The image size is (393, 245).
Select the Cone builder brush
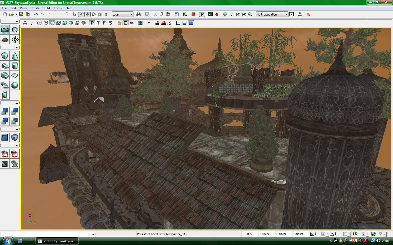tap(15, 56)
